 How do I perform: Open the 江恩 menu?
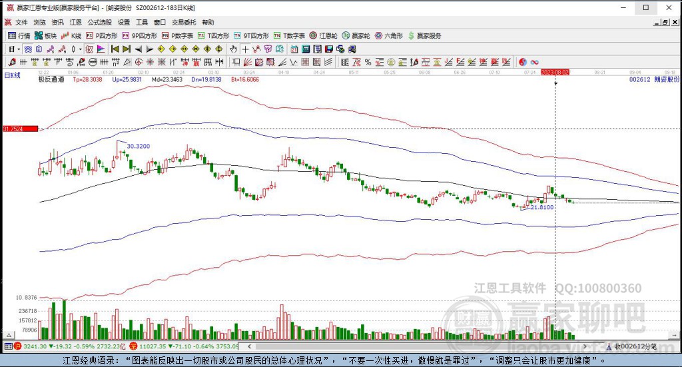tap(75, 22)
